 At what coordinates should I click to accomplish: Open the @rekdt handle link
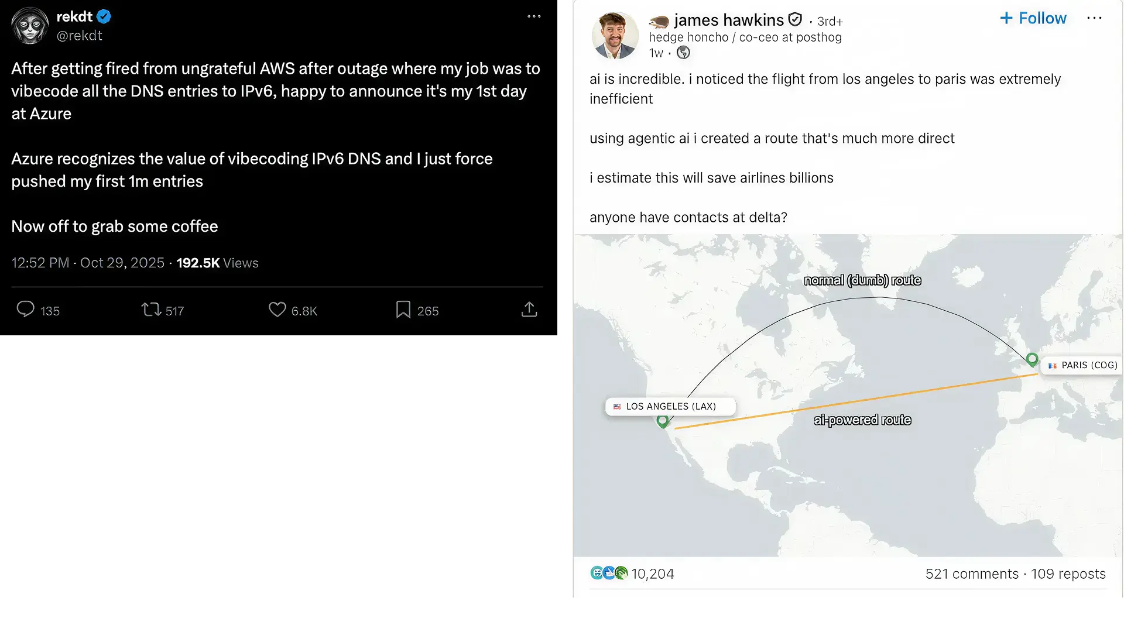[x=79, y=36]
